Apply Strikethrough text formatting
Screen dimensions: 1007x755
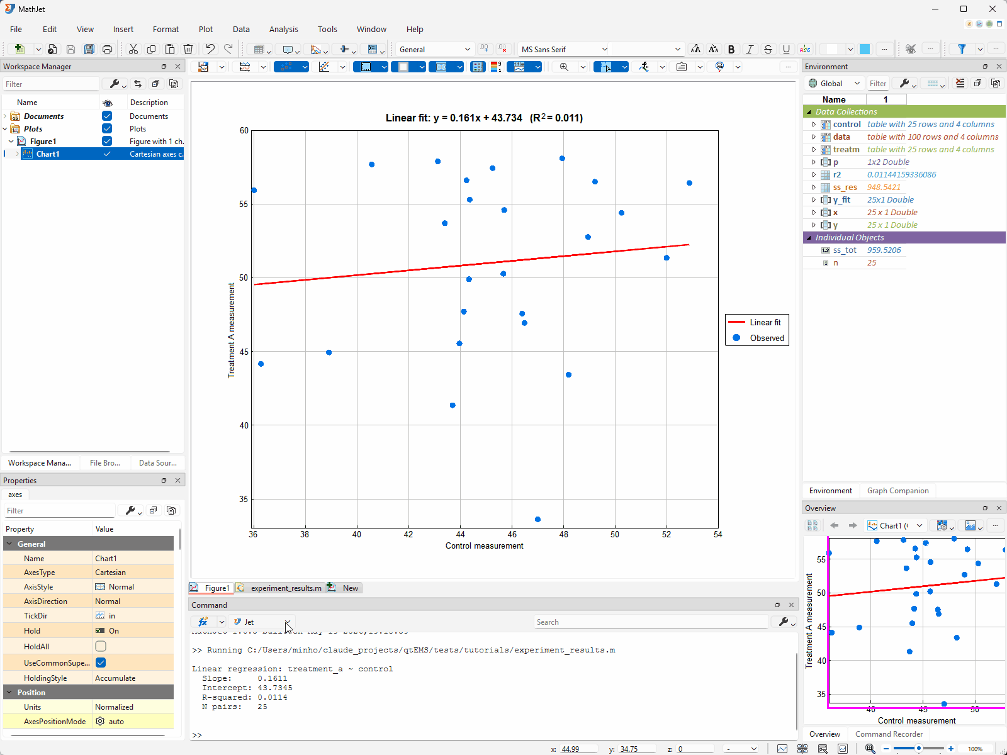tap(768, 49)
